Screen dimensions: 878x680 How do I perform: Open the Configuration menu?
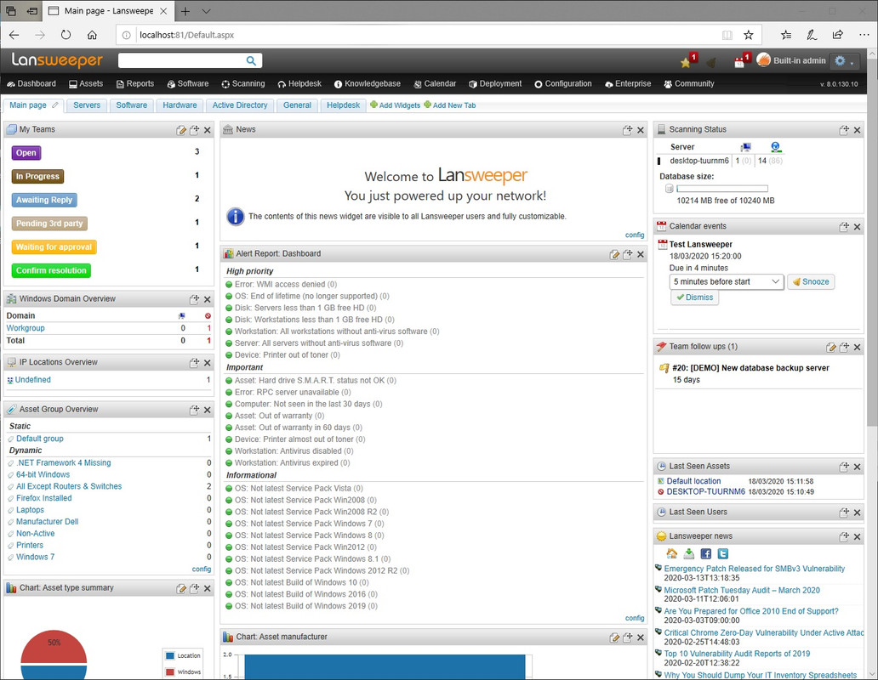562,84
